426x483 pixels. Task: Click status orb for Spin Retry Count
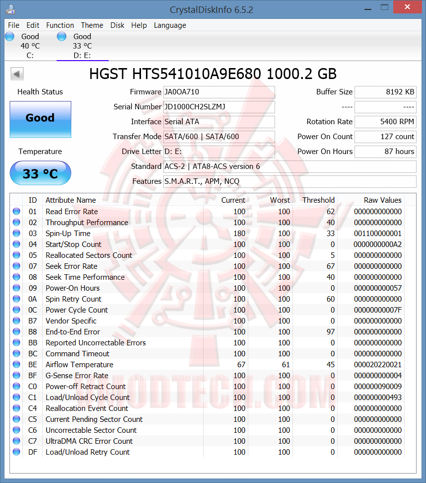(16, 299)
